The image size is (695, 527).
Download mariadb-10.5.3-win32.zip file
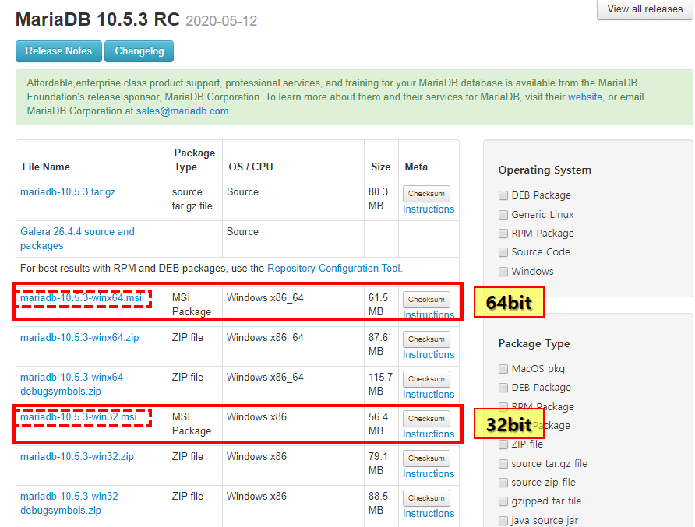pos(76,457)
